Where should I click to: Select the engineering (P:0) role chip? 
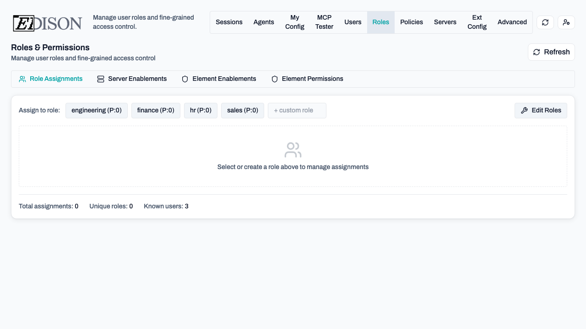(96, 110)
